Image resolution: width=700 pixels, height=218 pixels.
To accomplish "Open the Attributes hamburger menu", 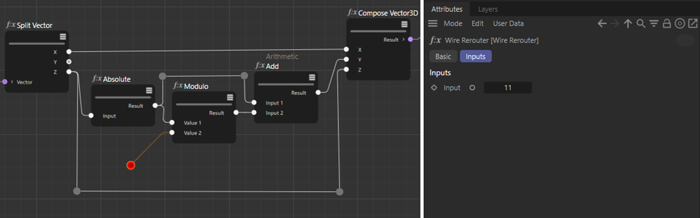I will click(433, 24).
